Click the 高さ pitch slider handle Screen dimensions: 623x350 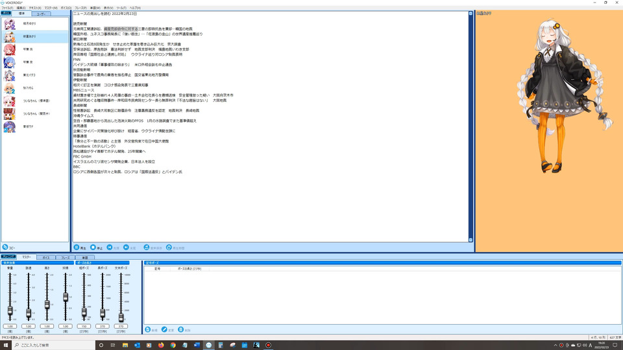47,305
